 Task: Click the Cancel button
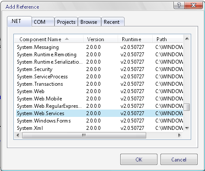point(179,159)
